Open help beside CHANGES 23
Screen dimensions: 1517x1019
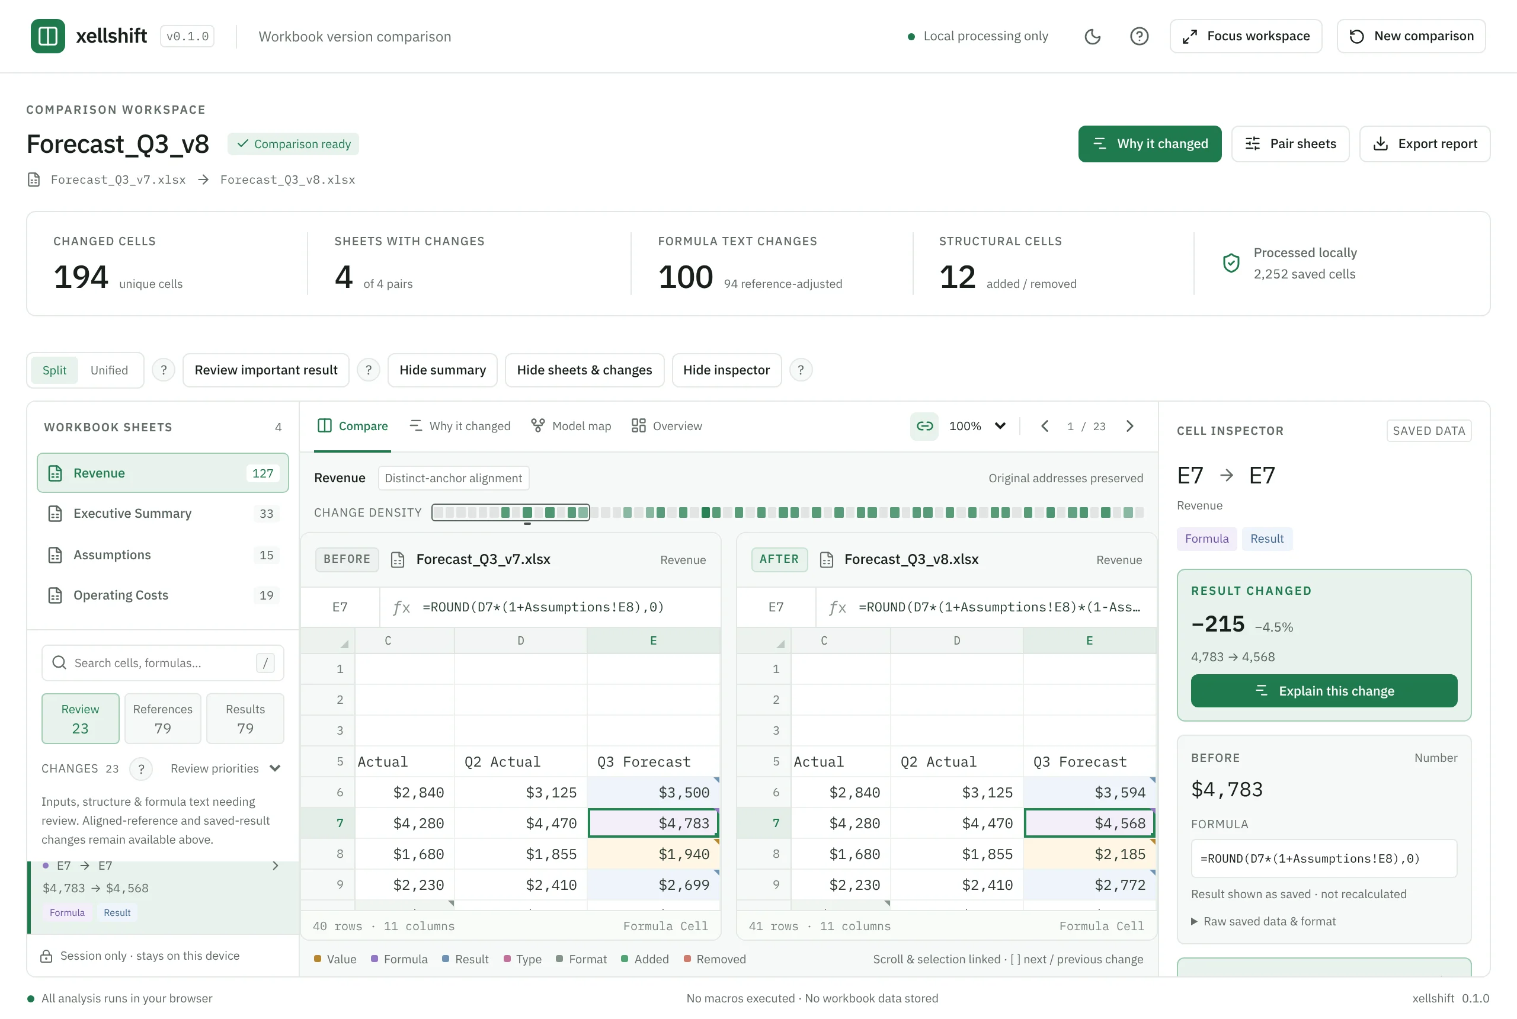(141, 769)
